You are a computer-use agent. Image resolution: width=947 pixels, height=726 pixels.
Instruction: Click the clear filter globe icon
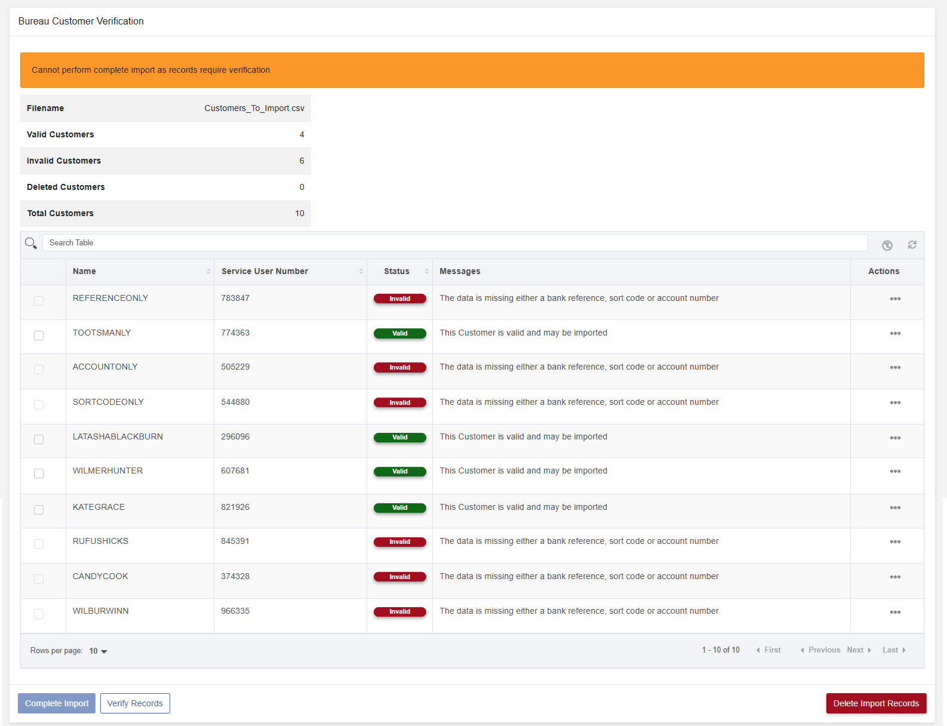coord(887,245)
